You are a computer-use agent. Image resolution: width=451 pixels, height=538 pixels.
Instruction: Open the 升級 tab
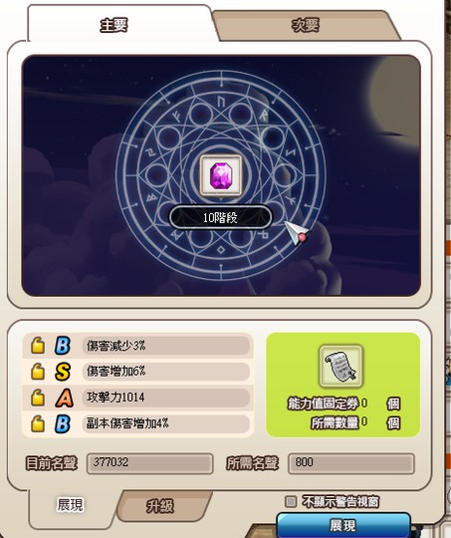(x=161, y=506)
